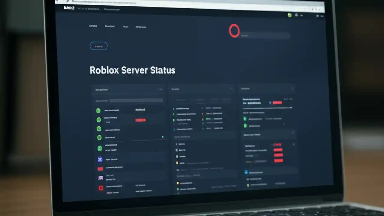Click the rounded blue-outlined button top left
384x216 pixels.
point(98,46)
